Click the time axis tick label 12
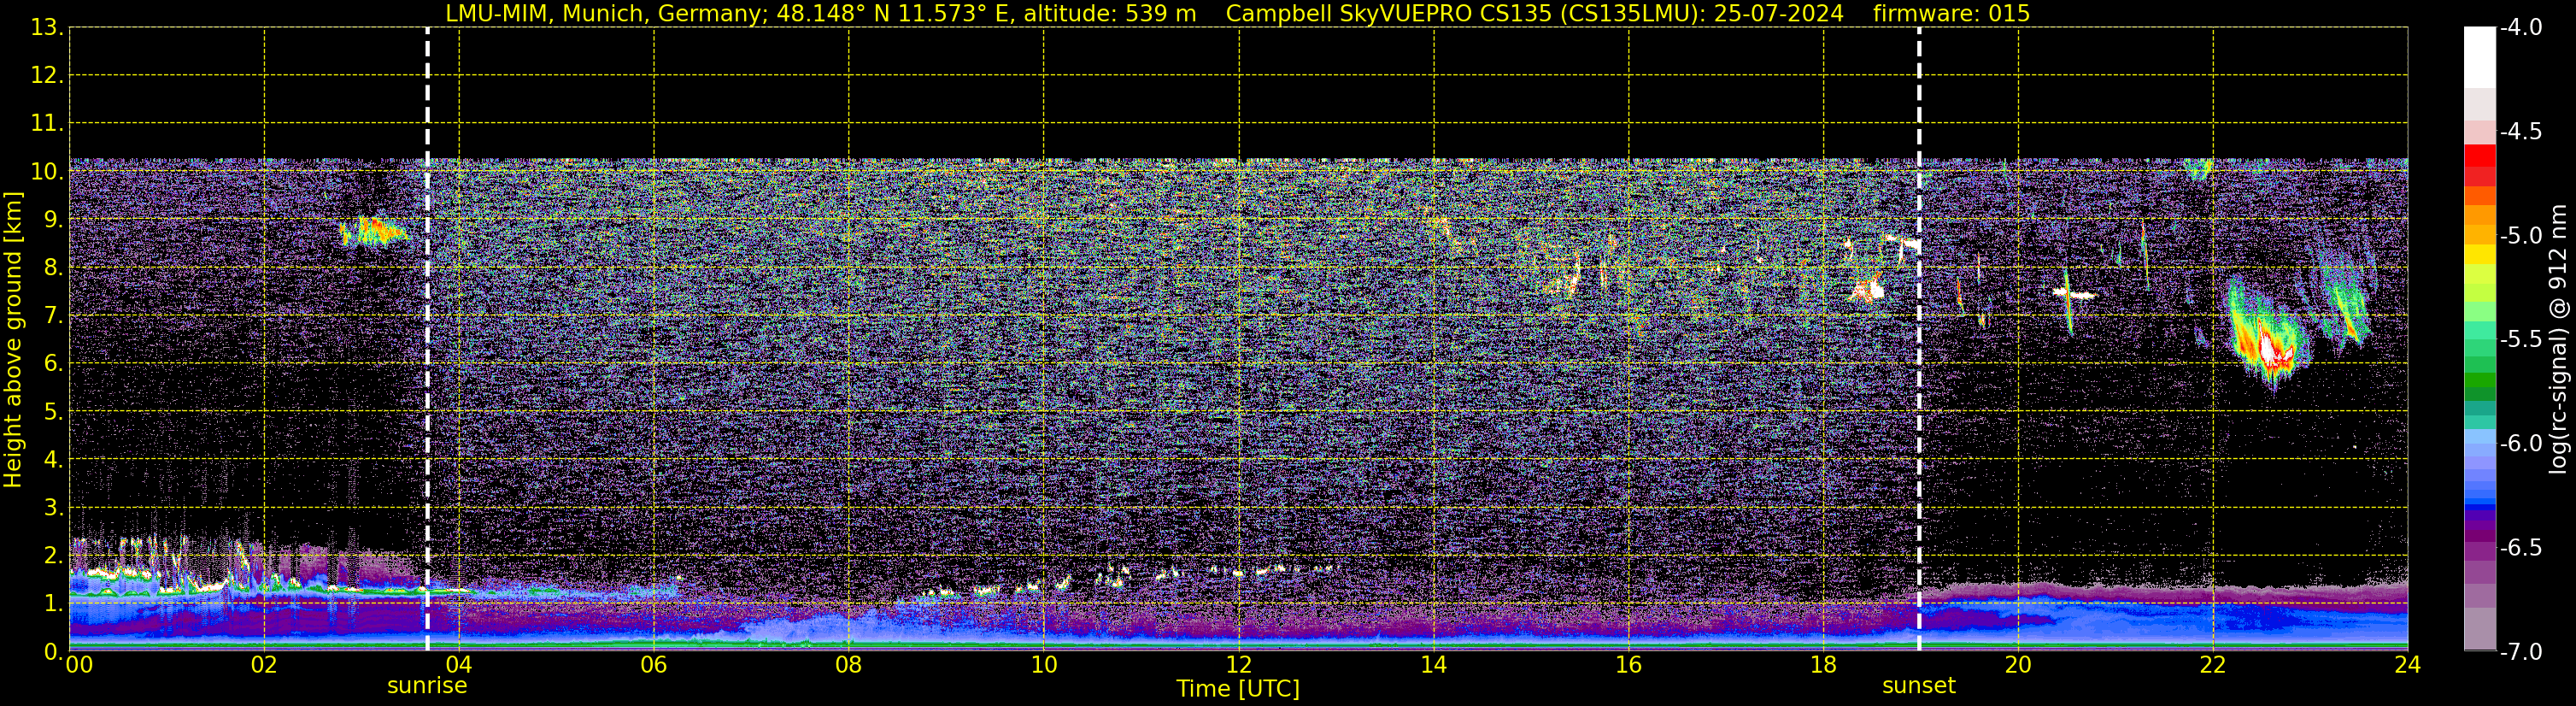This screenshot has width=2576, height=706. (1238, 665)
